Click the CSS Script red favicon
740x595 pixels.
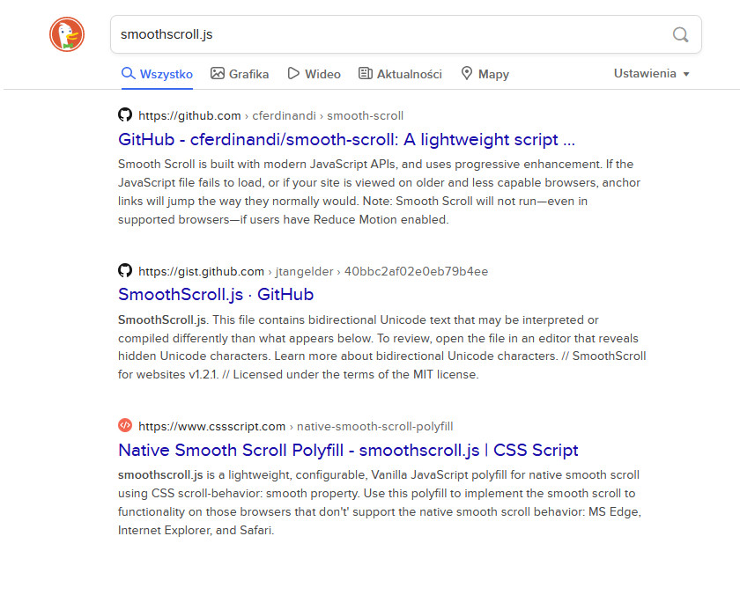[x=125, y=426]
